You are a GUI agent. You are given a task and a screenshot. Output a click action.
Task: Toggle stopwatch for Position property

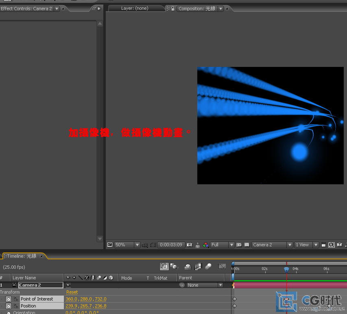click(8, 306)
